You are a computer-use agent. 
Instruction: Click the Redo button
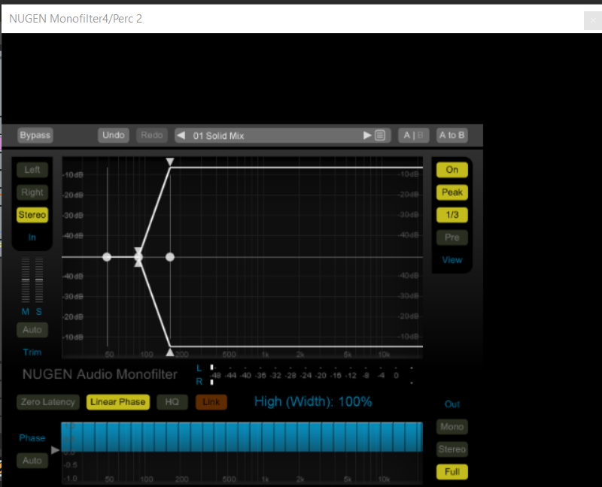coord(152,135)
